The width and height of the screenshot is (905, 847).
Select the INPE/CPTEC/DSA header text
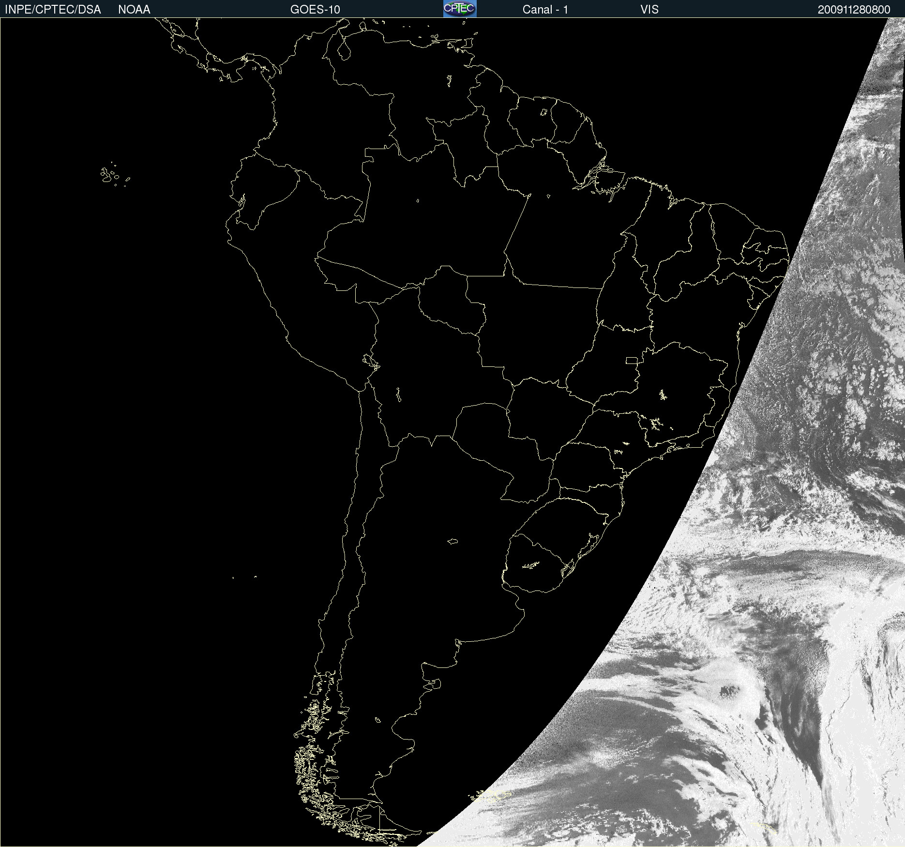tap(53, 10)
